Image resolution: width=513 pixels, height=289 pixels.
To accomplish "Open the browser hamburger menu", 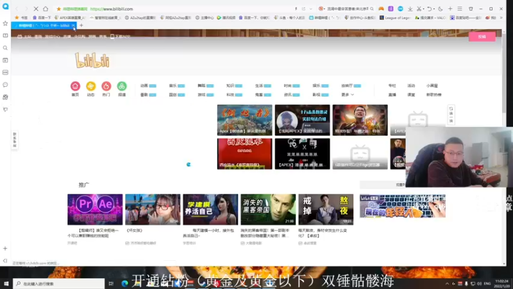I will click(x=460, y=9).
